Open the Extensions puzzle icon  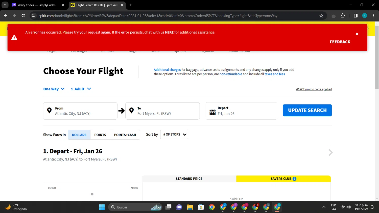343,16
